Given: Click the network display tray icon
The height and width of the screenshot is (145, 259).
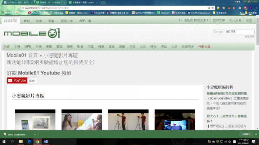Looking at the screenshot, I should 222,141.
